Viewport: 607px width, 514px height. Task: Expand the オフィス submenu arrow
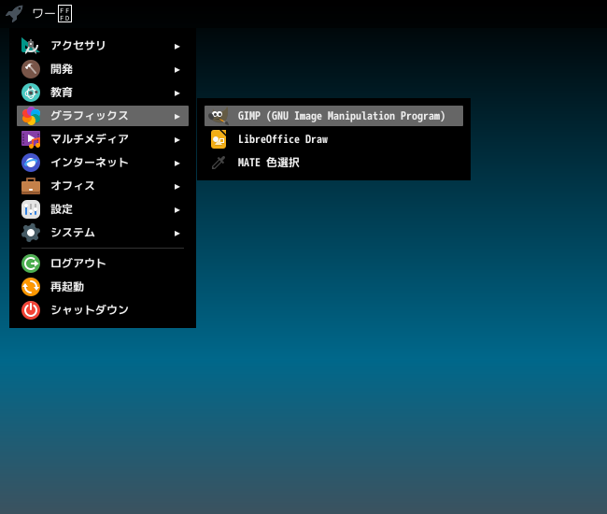(176, 186)
